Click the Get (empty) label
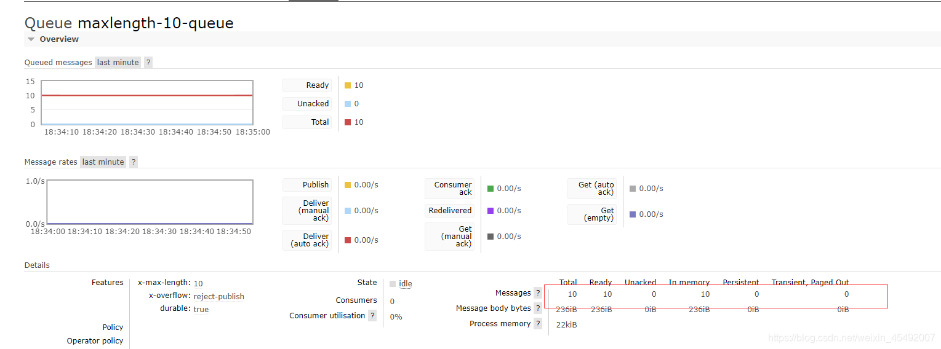Image resolution: width=941 pixels, height=349 pixels. pyautogui.click(x=592, y=214)
